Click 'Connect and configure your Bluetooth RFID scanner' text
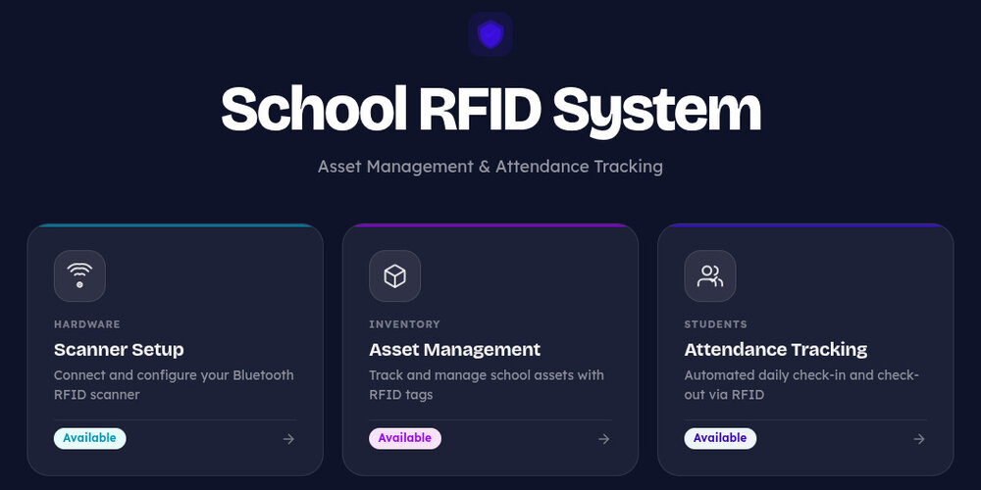Viewport: 981px width, 490px height. [174, 385]
